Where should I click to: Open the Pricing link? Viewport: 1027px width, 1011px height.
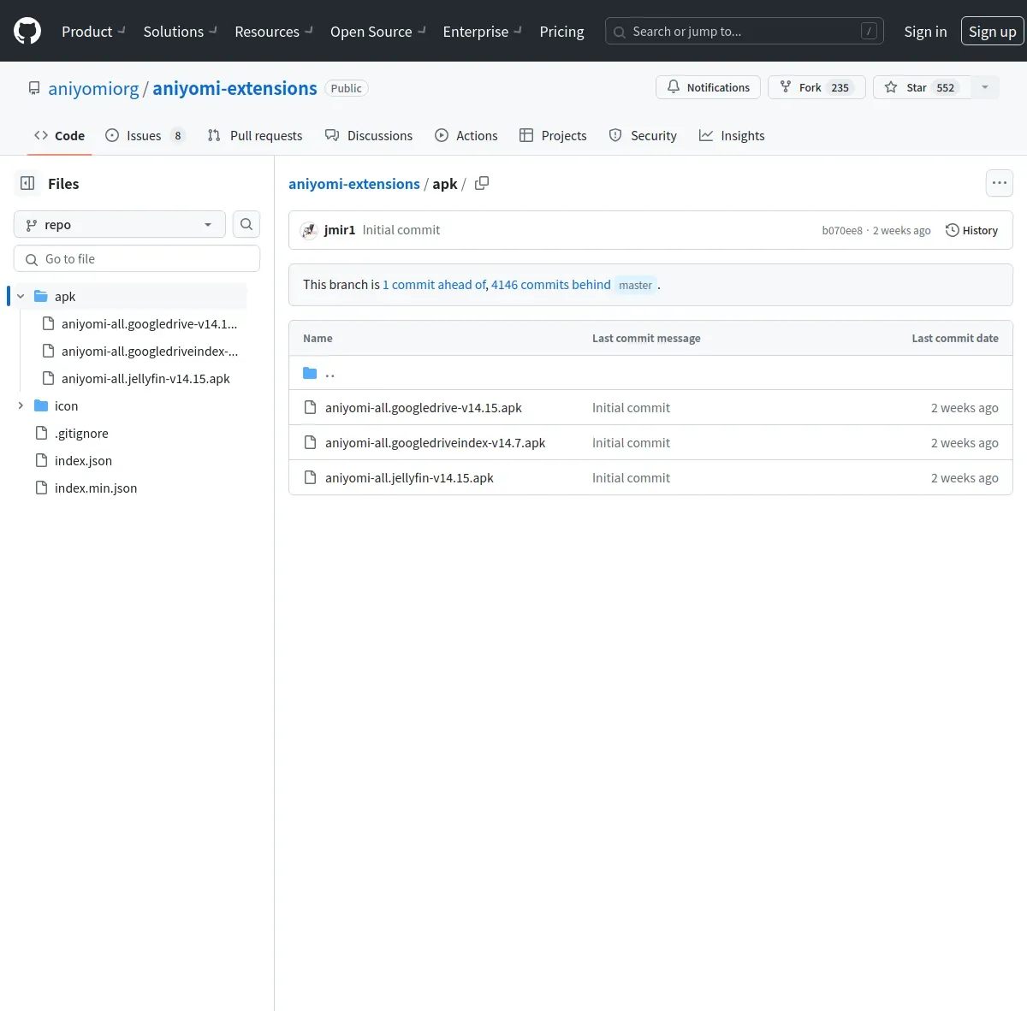coord(561,32)
